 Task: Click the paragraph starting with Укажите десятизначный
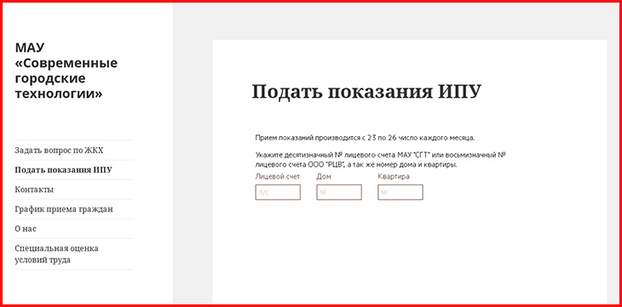coord(380,160)
